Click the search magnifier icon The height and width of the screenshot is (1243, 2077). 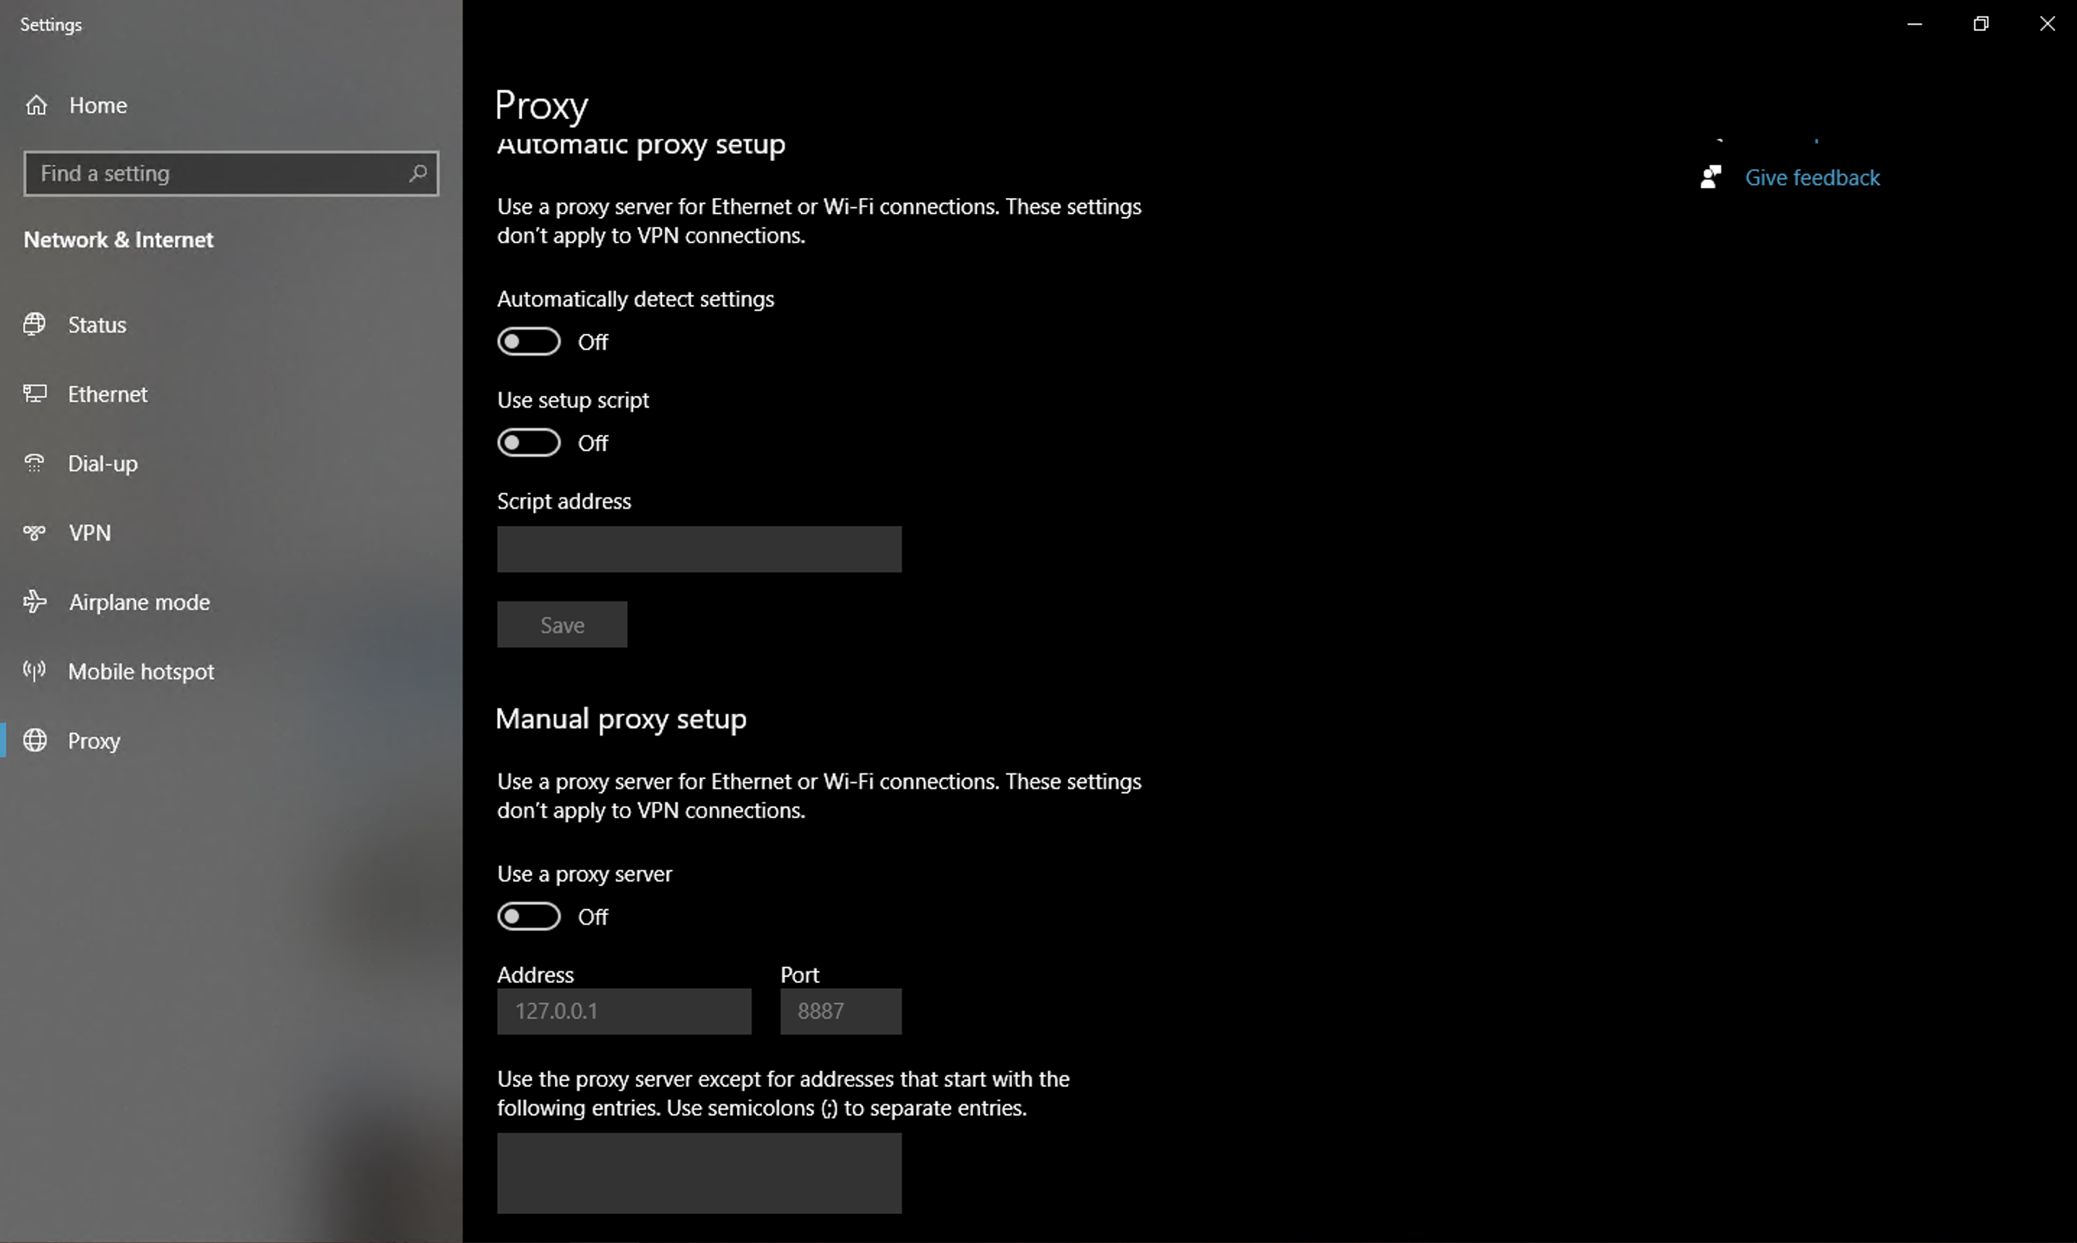(x=418, y=173)
